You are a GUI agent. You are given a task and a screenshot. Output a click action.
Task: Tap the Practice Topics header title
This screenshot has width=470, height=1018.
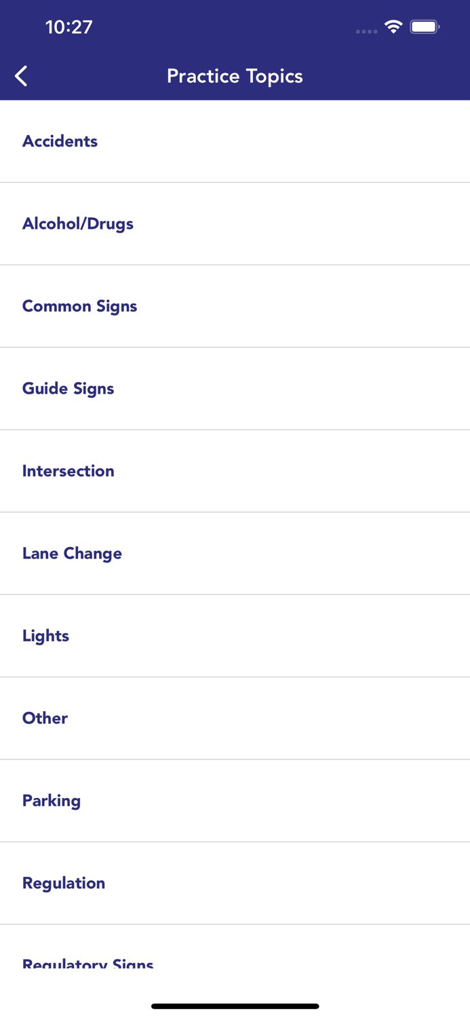(x=235, y=75)
